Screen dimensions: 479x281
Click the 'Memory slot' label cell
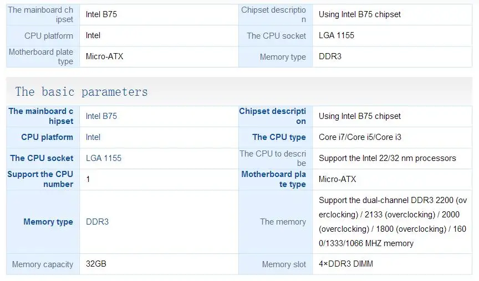pos(284,264)
